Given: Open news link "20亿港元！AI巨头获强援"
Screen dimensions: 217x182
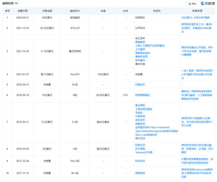Looking at the screenshot, I should [x=196, y=18].
